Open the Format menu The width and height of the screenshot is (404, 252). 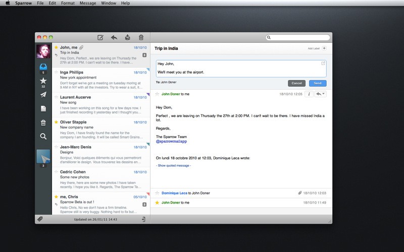pyautogui.click(x=68, y=3)
